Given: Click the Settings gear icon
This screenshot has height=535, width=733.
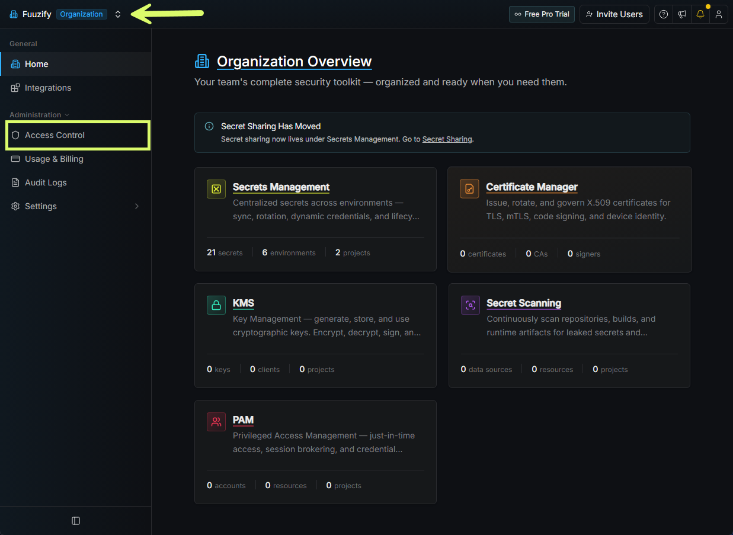Looking at the screenshot, I should point(15,206).
